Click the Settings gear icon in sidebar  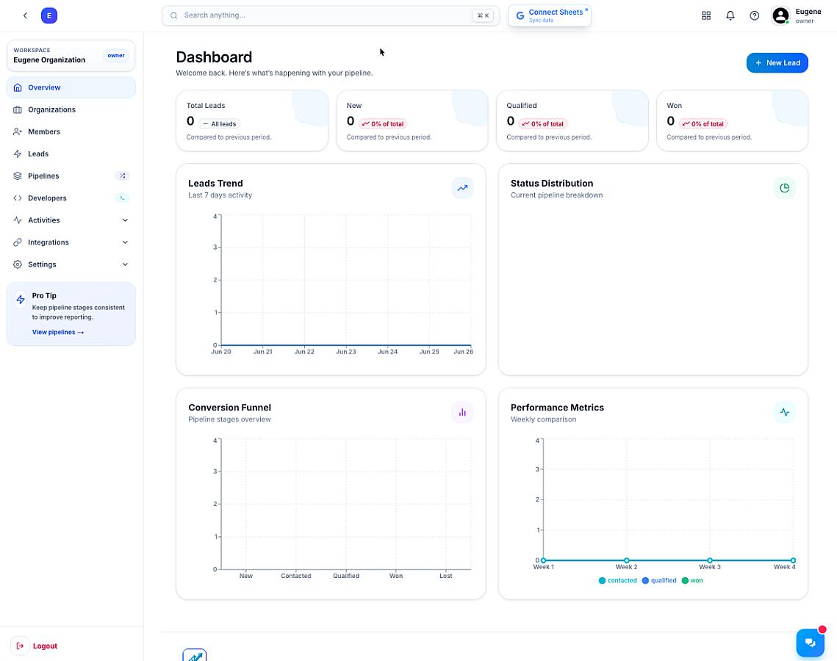[x=18, y=264]
